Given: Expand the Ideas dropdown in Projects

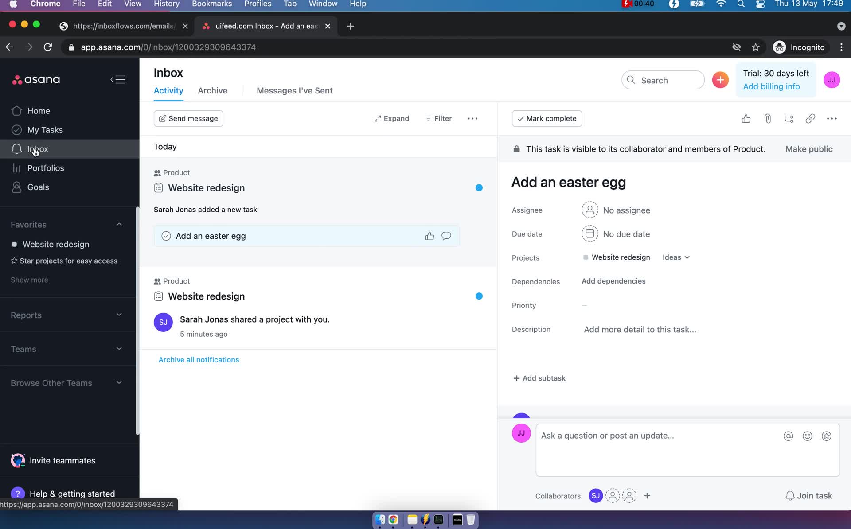Looking at the screenshot, I should click(676, 257).
